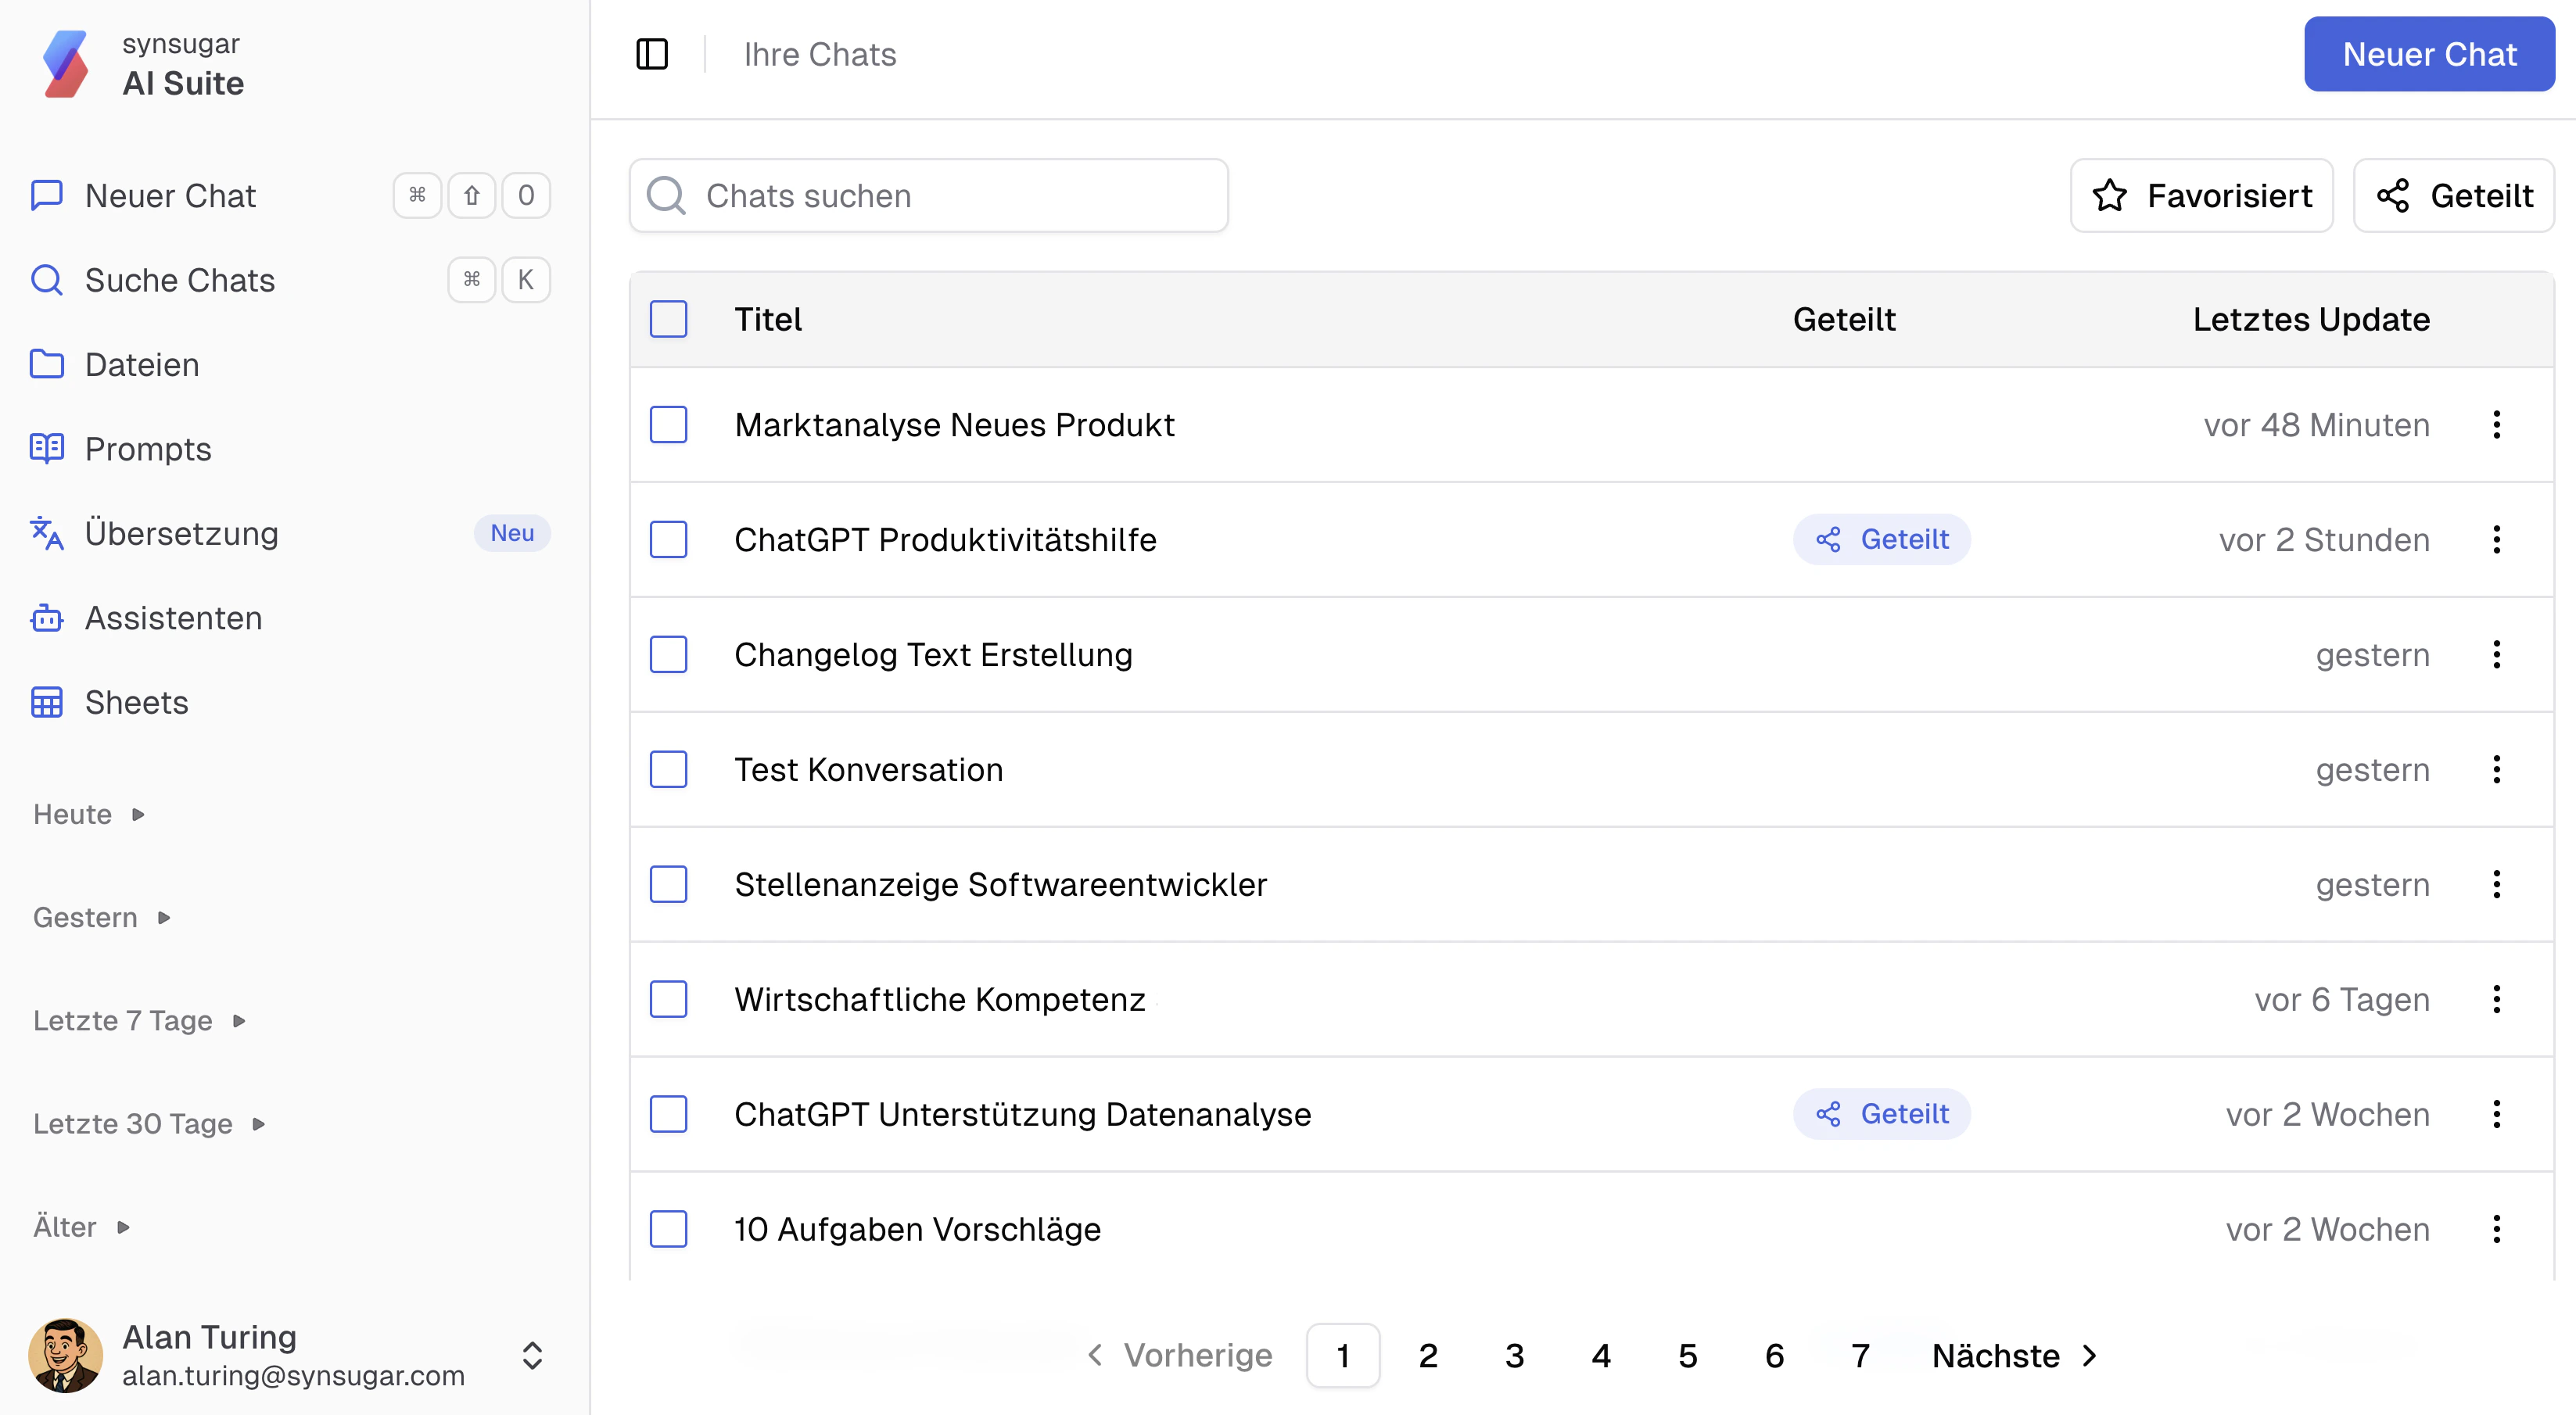Select Suche Chats in the sidebar
This screenshot has height=1415, width=2576.
point(180,280)
